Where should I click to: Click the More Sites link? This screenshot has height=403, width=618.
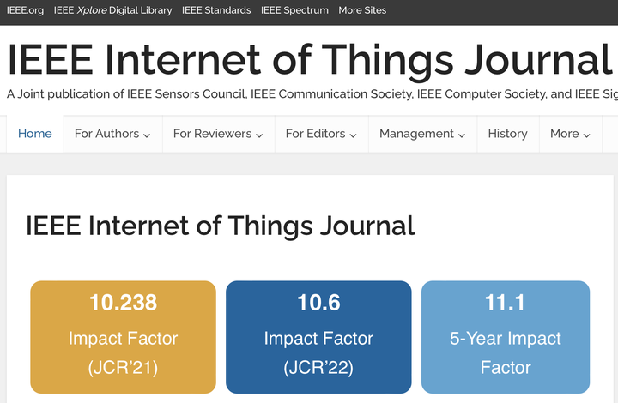[x=362, y=10]
